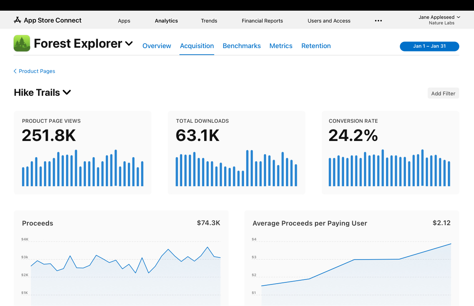474x306 pixels.
Task: Go to Trends in top navigation
Action: tap(209, 21)
